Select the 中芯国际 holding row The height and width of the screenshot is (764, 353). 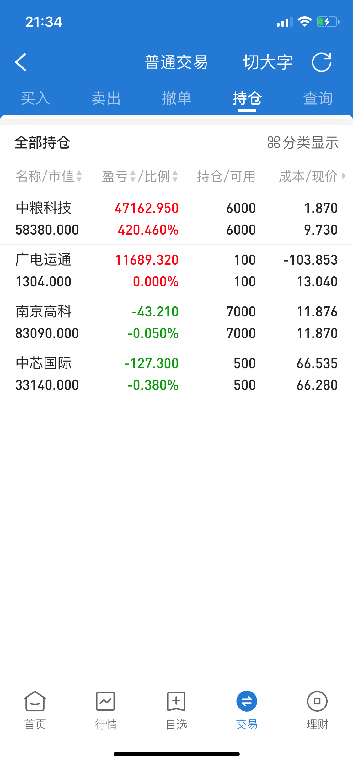(176, 374)
